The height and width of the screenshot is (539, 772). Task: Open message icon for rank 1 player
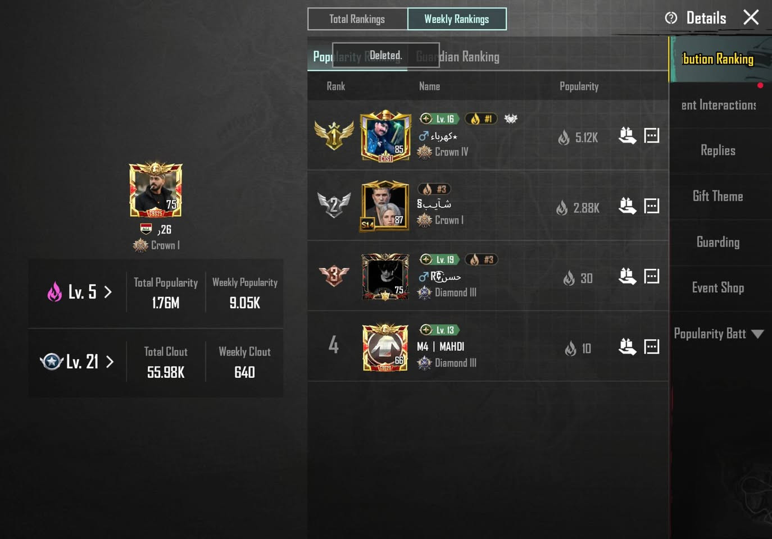(x=652, y=136)
